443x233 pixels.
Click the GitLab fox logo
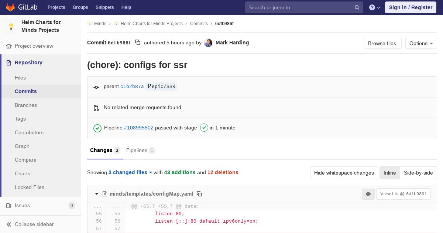[10, 7]
